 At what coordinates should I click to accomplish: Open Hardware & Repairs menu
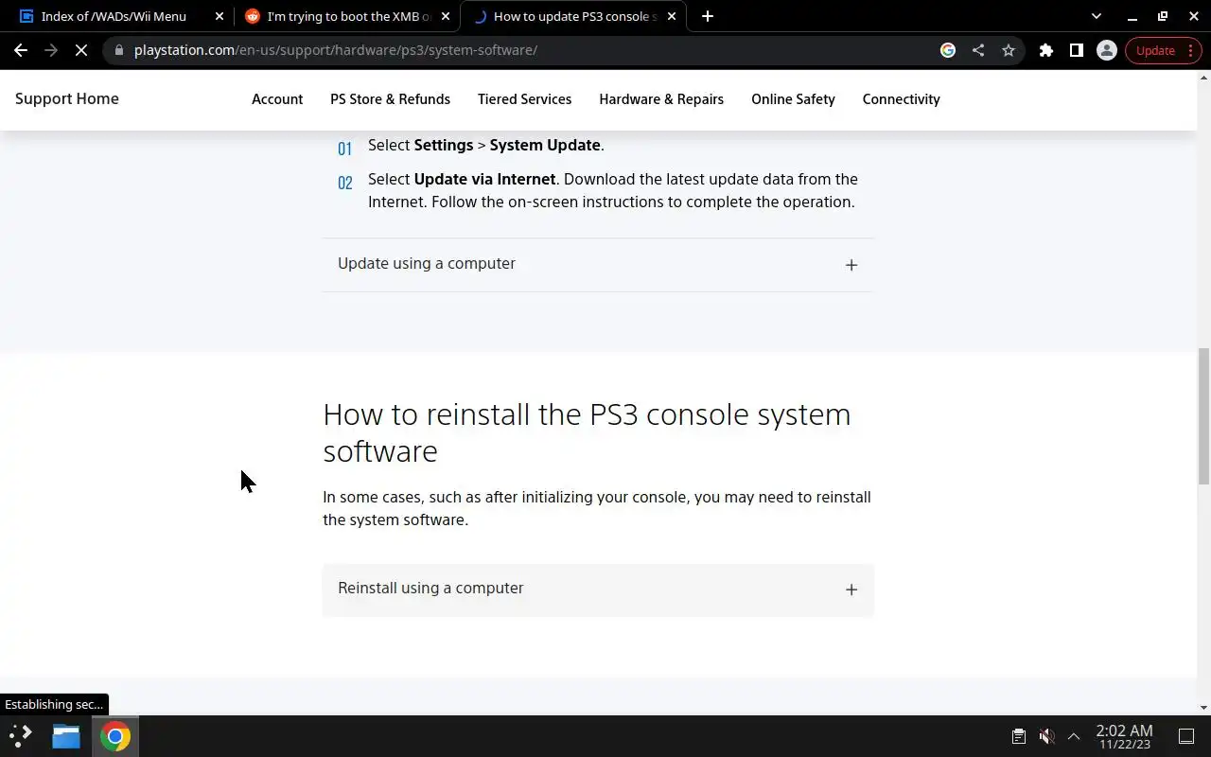pyautogui.click(x=661, y=99)
